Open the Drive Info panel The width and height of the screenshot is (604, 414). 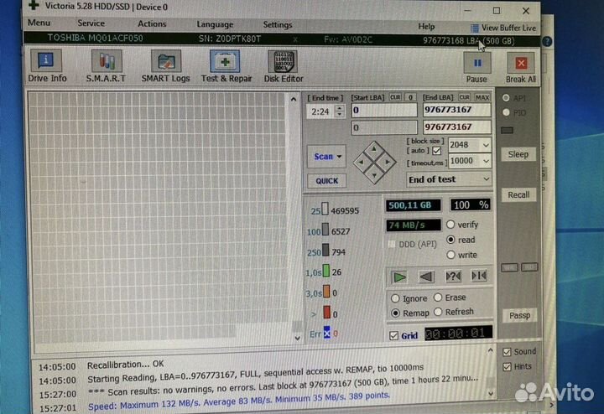(x=47, y=65)
